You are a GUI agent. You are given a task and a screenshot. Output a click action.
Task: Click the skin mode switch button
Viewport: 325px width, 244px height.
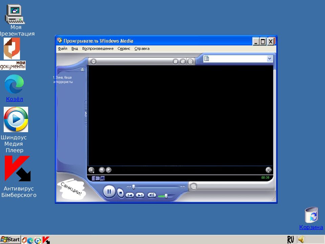193,186
